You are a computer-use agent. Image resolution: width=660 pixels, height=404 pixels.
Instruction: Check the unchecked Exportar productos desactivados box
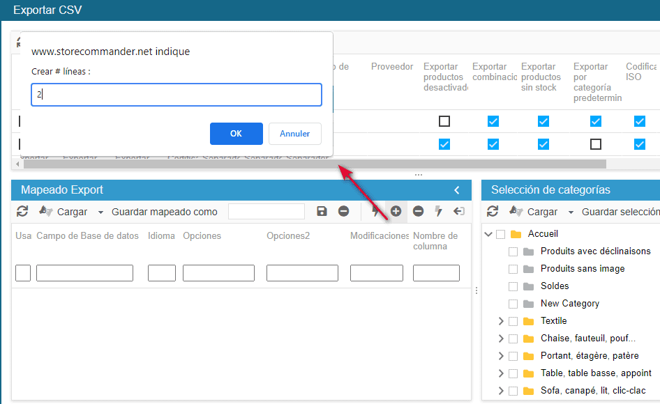(x=444, y=121)
